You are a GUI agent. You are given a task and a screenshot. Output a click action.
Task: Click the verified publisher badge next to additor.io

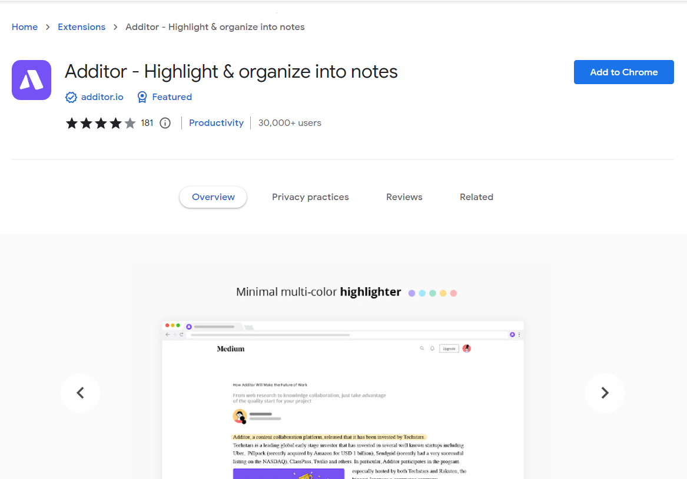tap(71, 97)
